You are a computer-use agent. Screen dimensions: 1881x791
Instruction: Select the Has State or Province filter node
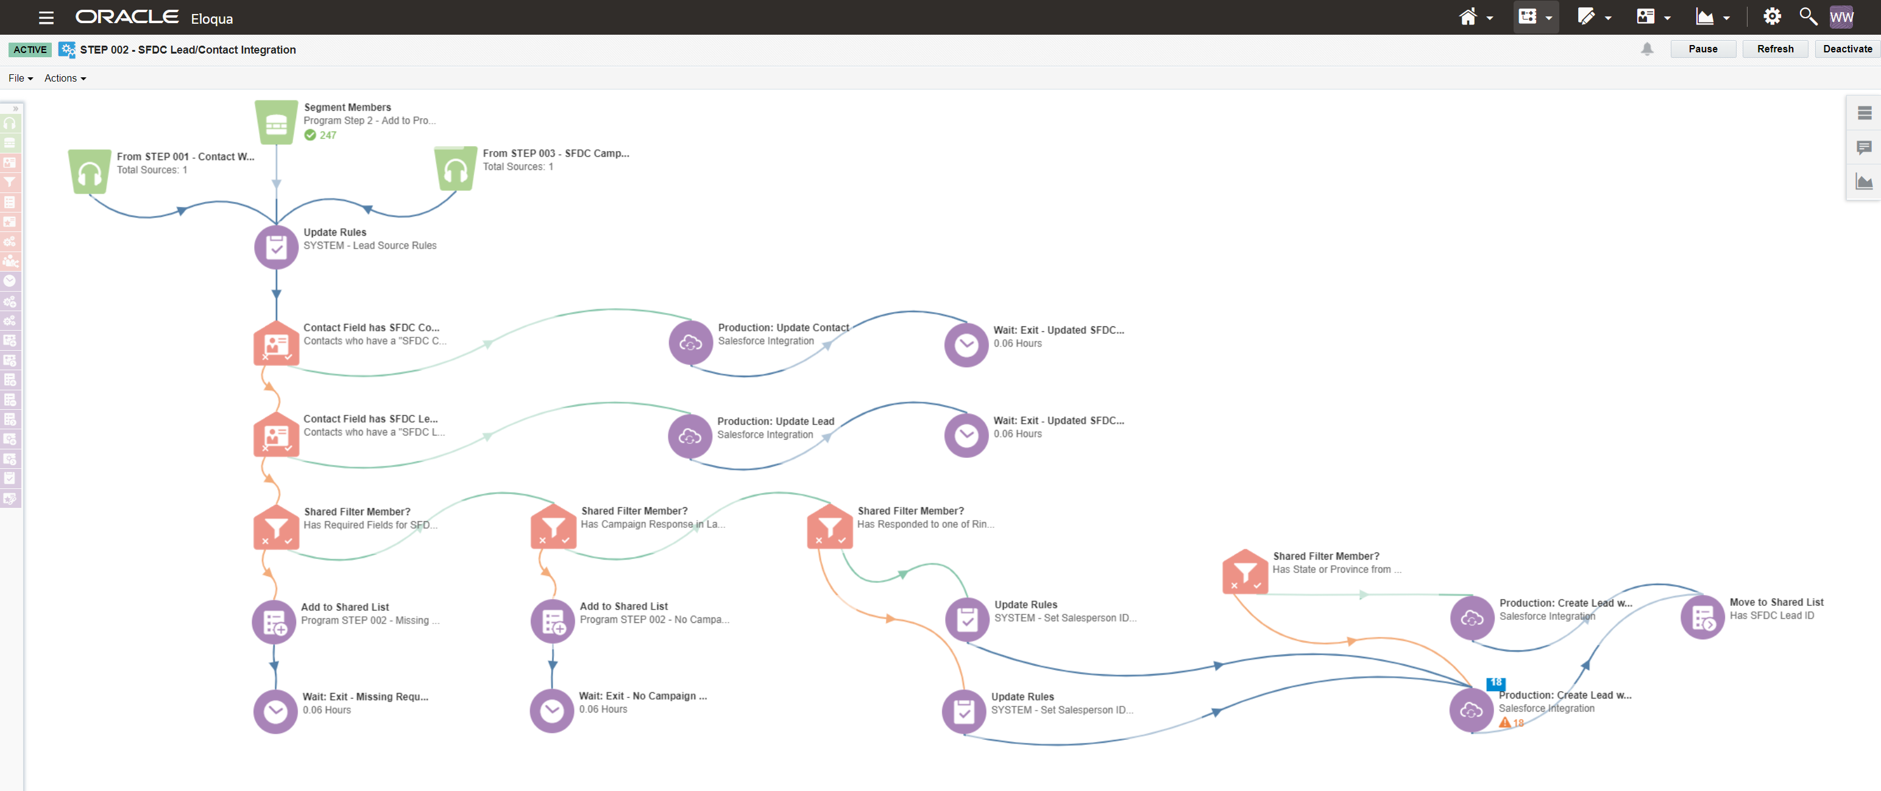click(1245, 571)
